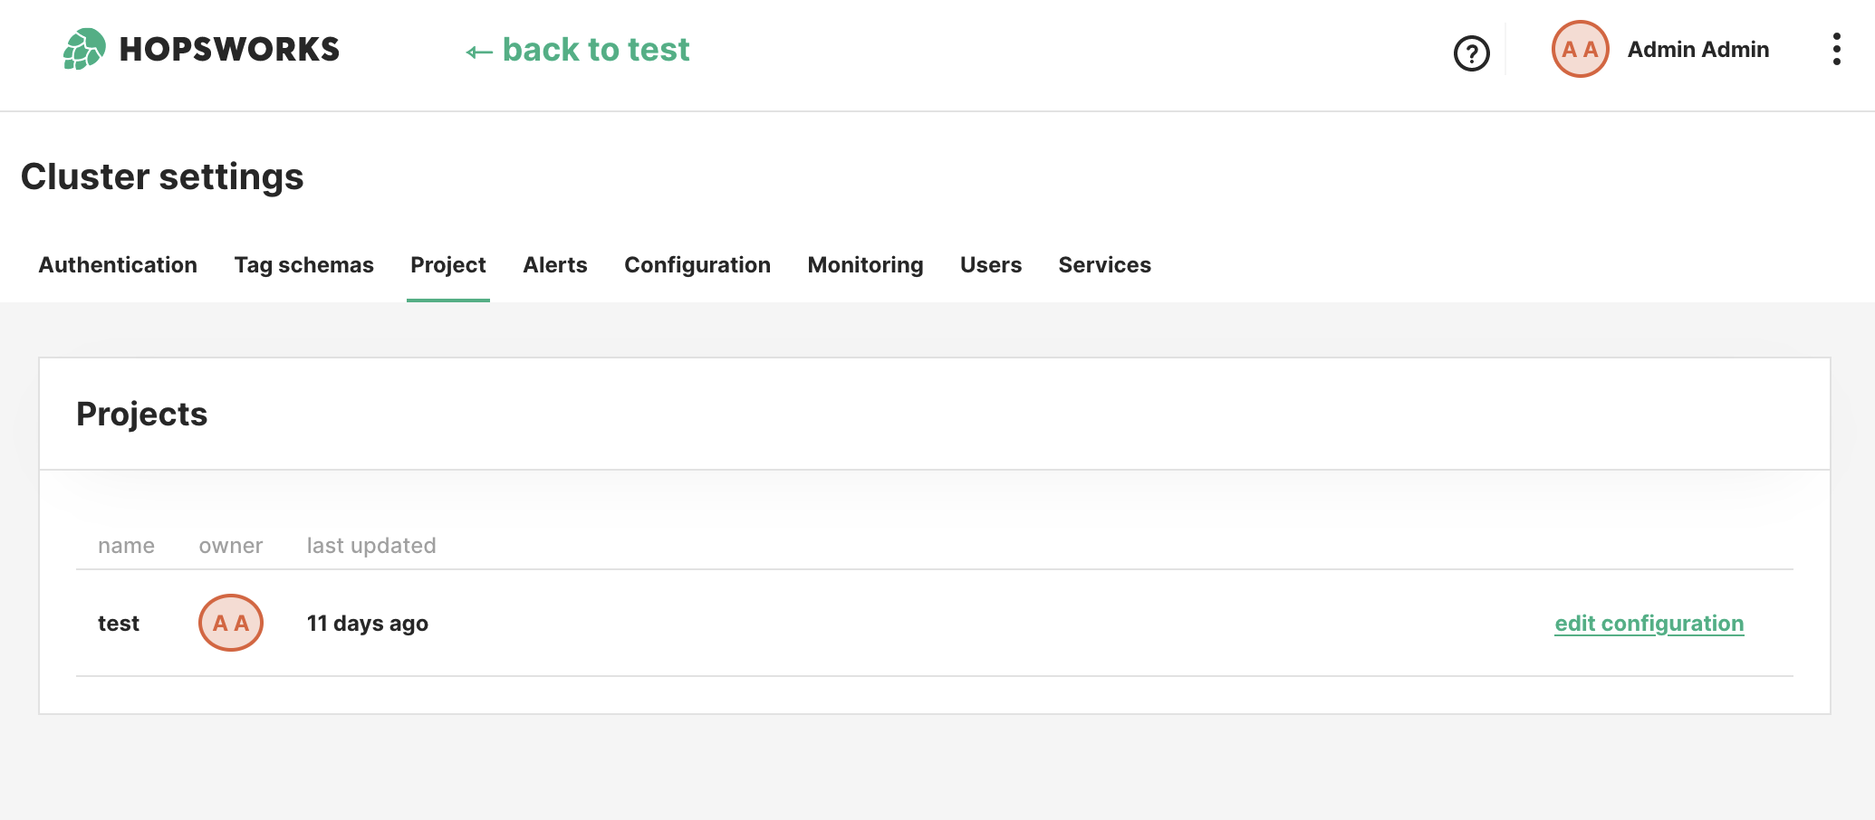Switch to the Authentication tab
The height and width of the screenshot is (820, 1875).
(x=118, y=265)
